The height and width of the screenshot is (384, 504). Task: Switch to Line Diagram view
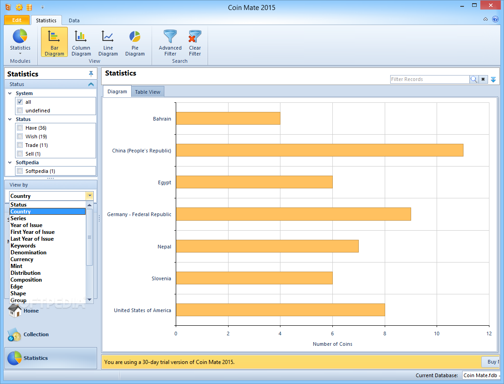[x=108, y=42]
